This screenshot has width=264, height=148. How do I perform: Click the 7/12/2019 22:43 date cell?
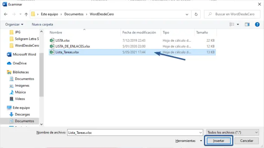(x=134, y=41)
